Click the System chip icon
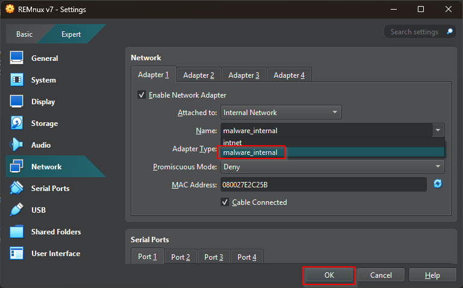463x288 pixels. coord(16,80)
